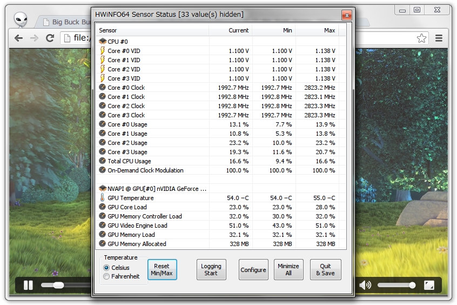Go back in the browser window
The image size is (457, 305).
point(19,38)
